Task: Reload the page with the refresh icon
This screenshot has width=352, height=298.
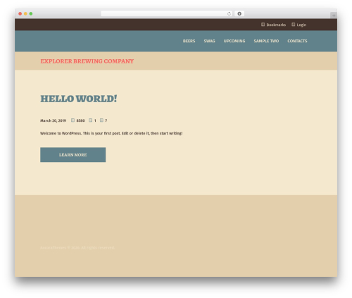Action: [x=229, y=14]
